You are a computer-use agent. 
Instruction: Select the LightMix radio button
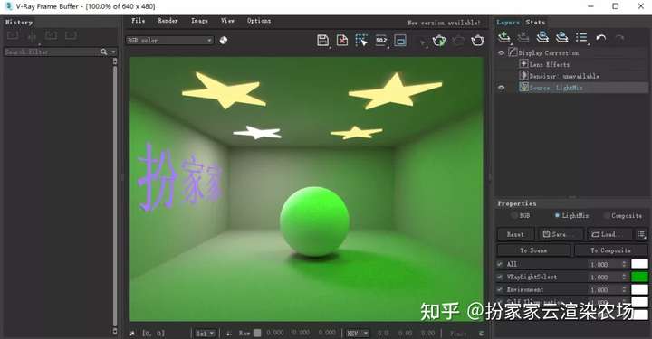point(557,215)
